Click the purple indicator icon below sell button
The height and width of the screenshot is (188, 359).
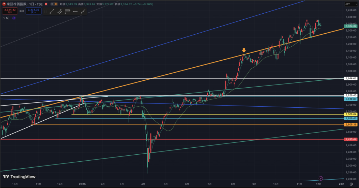coord(14,18)
